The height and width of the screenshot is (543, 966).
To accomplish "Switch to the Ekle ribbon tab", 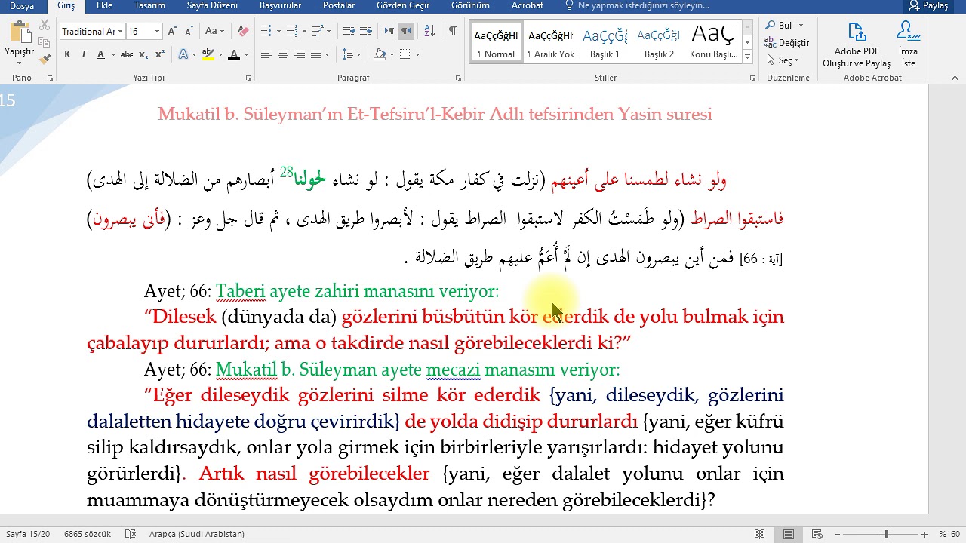I will click(x=104, y=5).
